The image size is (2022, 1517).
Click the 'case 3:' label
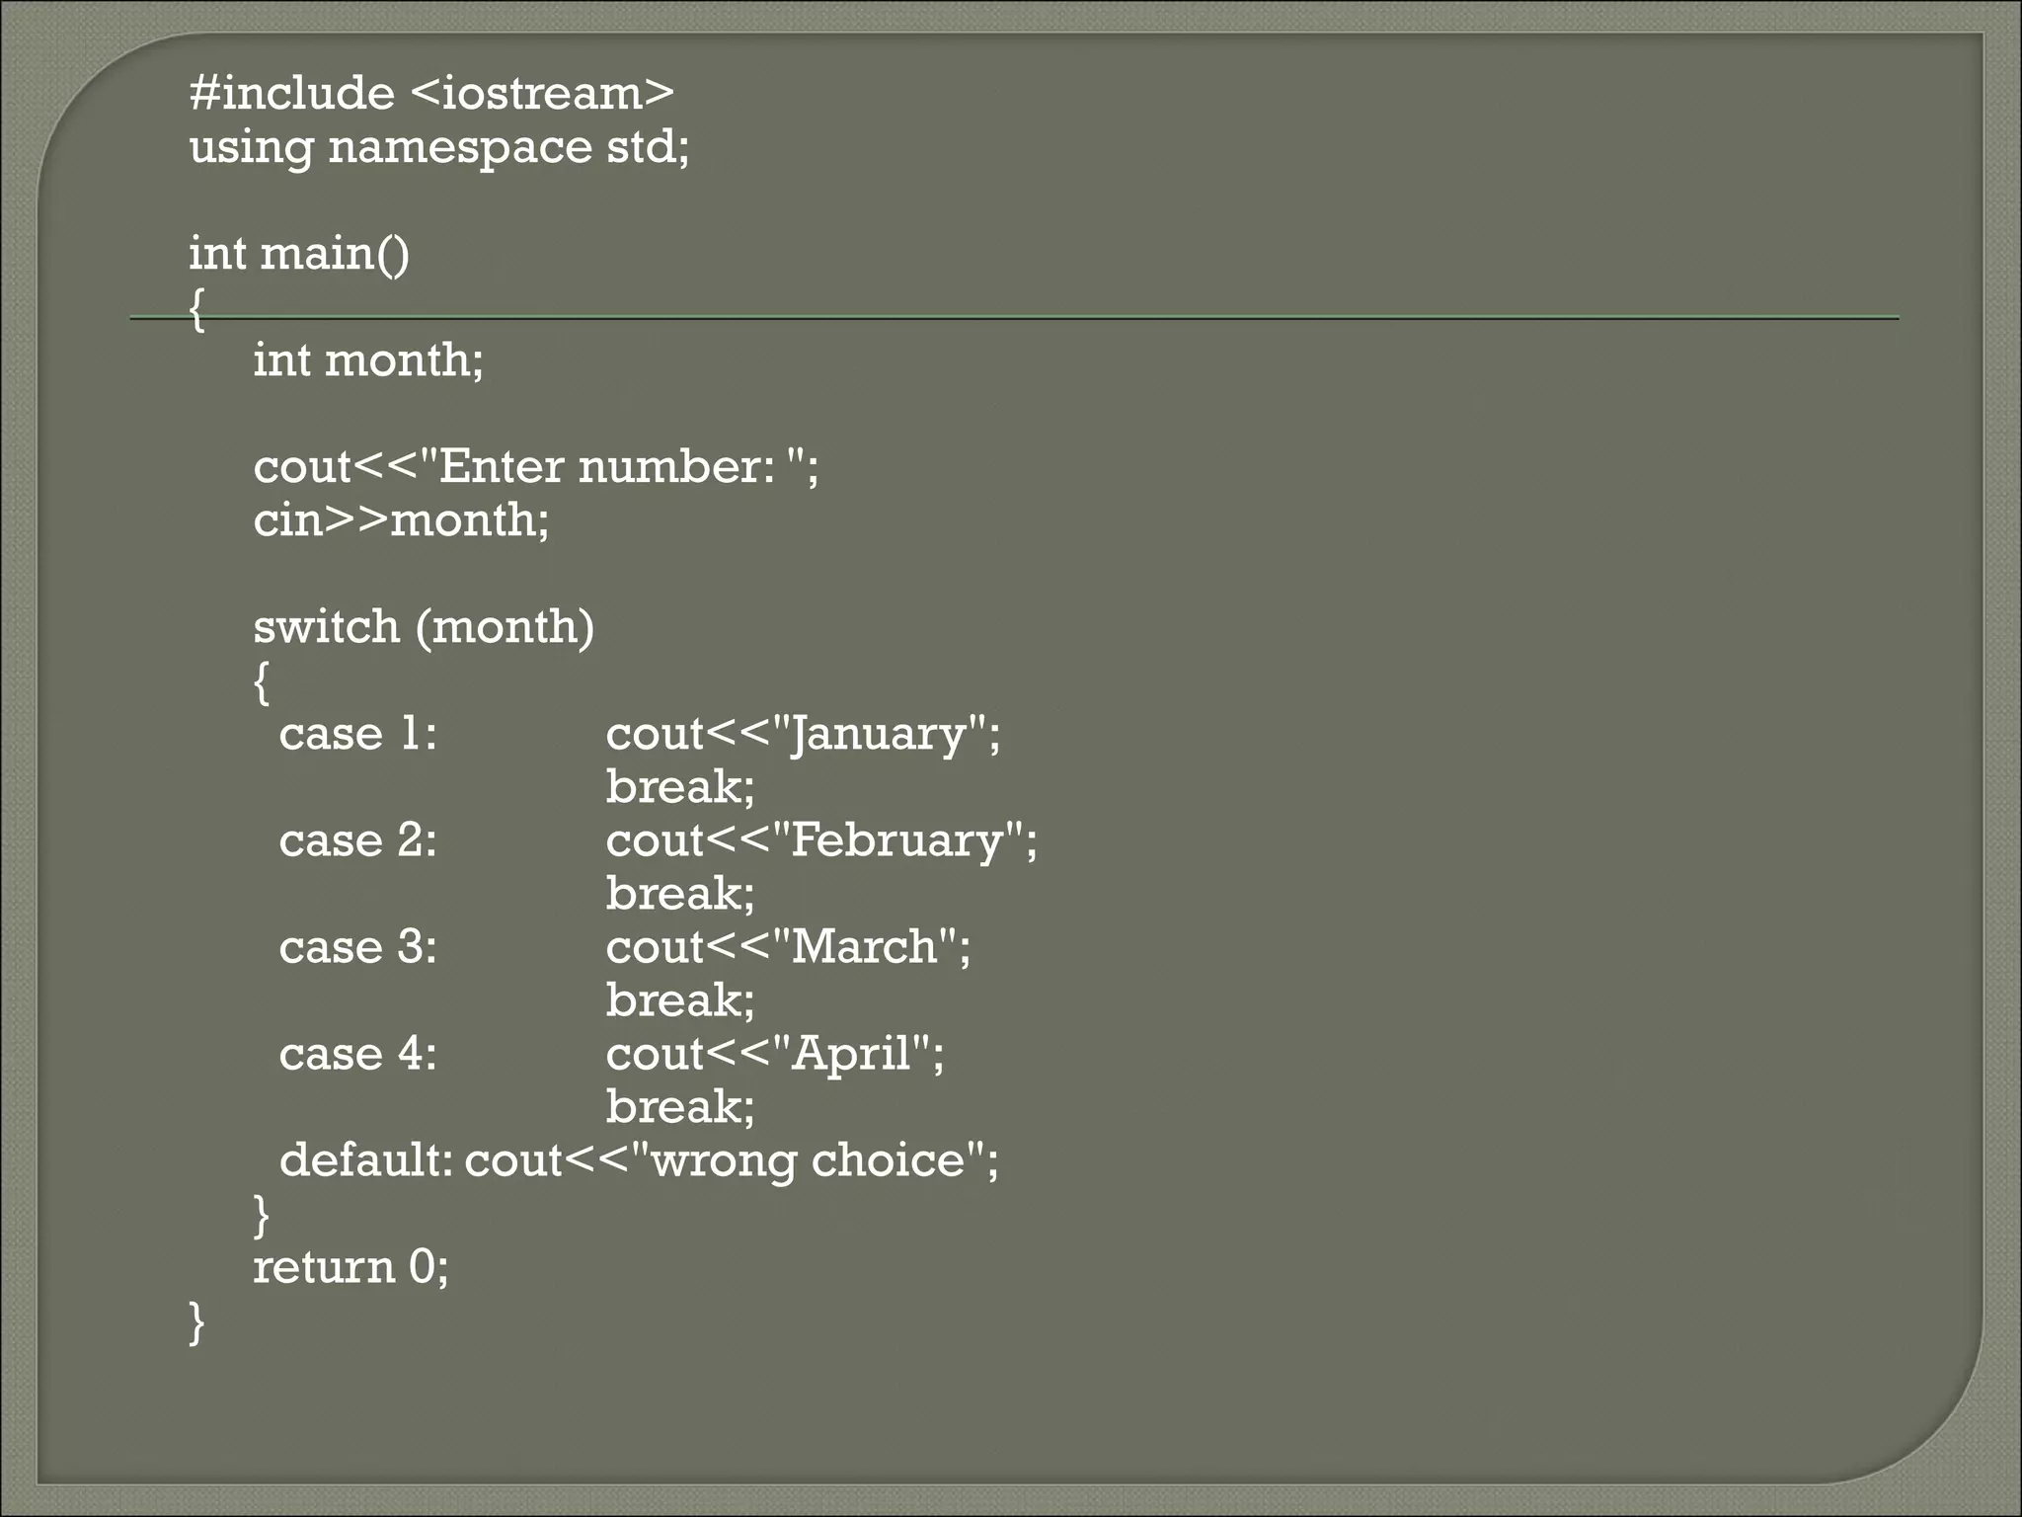pyautogui.click(x=357, y=947)
